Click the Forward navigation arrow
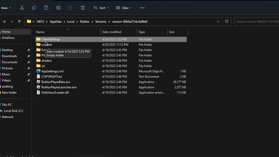The height and width of the screenshot is (157, 279). [4, 22]
